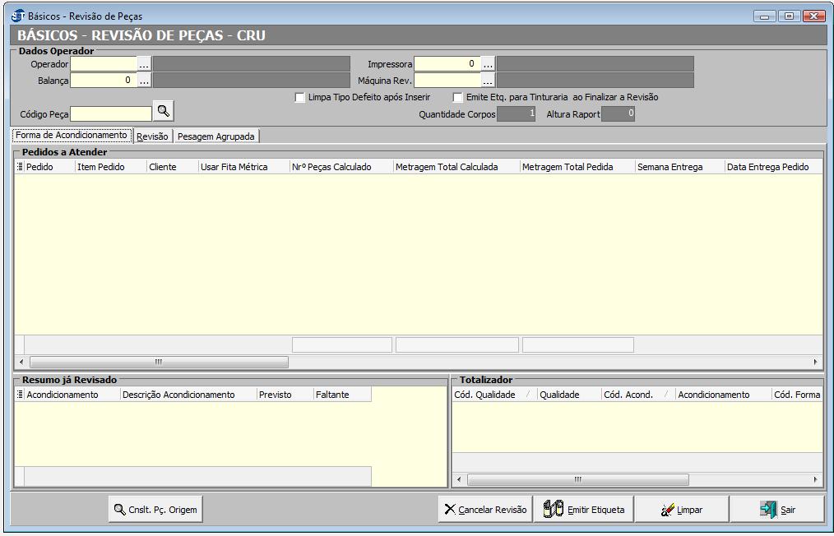Switch to the Pesagem Agrupada tab
This screenshot has height=536, width=834.
[x=215, y=136]
